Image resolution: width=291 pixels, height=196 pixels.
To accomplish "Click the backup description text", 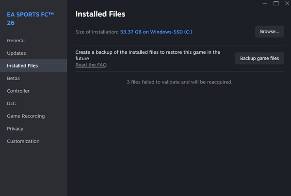I will coord(148,55).
